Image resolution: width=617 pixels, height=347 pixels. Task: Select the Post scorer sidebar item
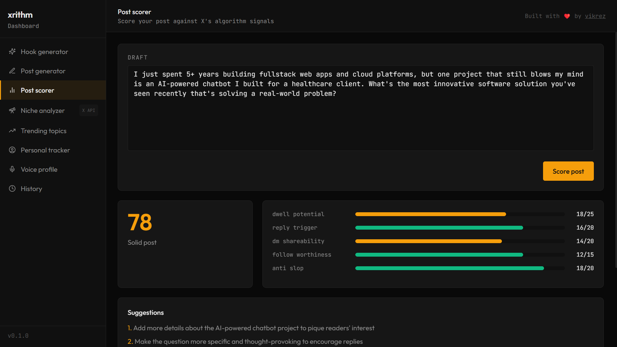(53, 90)
